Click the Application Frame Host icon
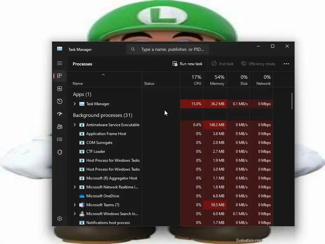 82,134
